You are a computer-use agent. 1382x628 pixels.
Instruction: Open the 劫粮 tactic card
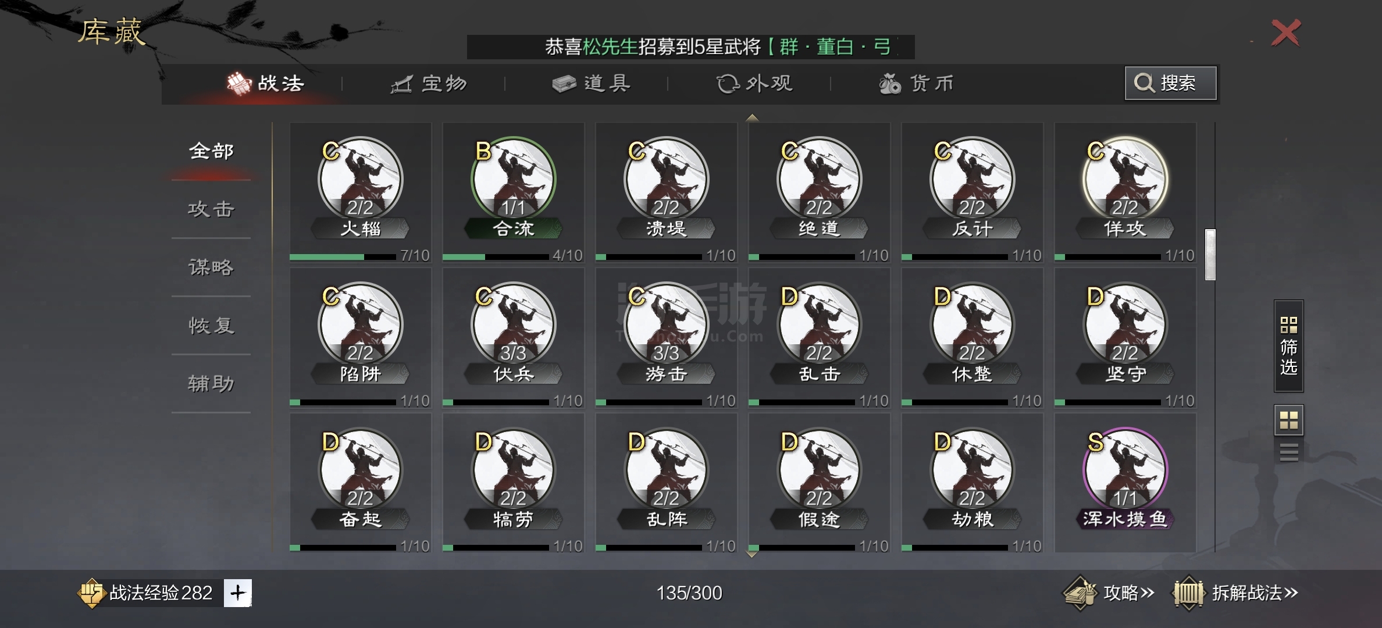click(972, 483)
